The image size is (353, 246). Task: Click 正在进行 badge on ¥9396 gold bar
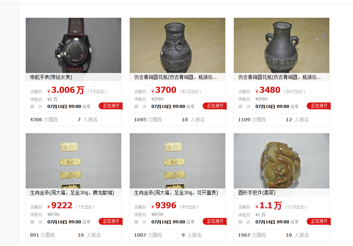click(215, 221)
